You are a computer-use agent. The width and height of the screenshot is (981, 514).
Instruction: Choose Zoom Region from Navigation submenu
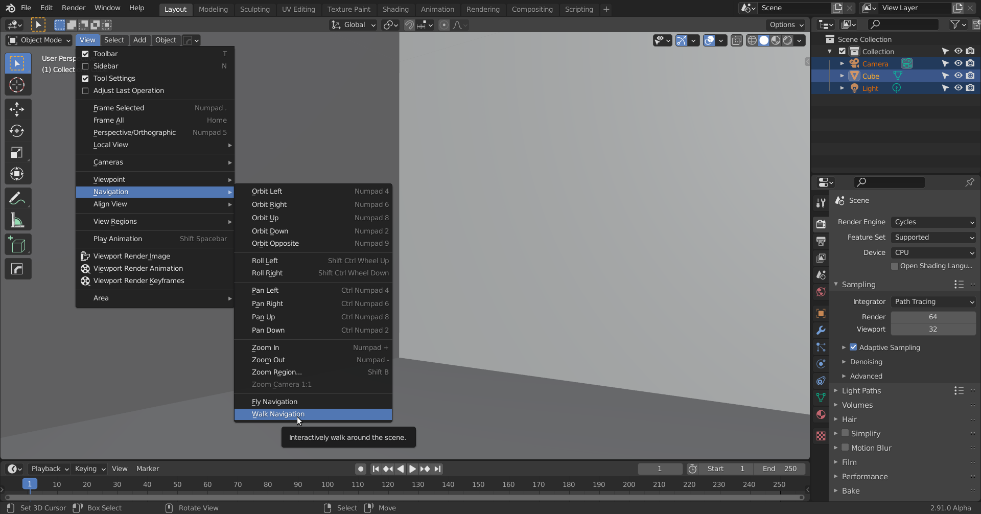313,372
